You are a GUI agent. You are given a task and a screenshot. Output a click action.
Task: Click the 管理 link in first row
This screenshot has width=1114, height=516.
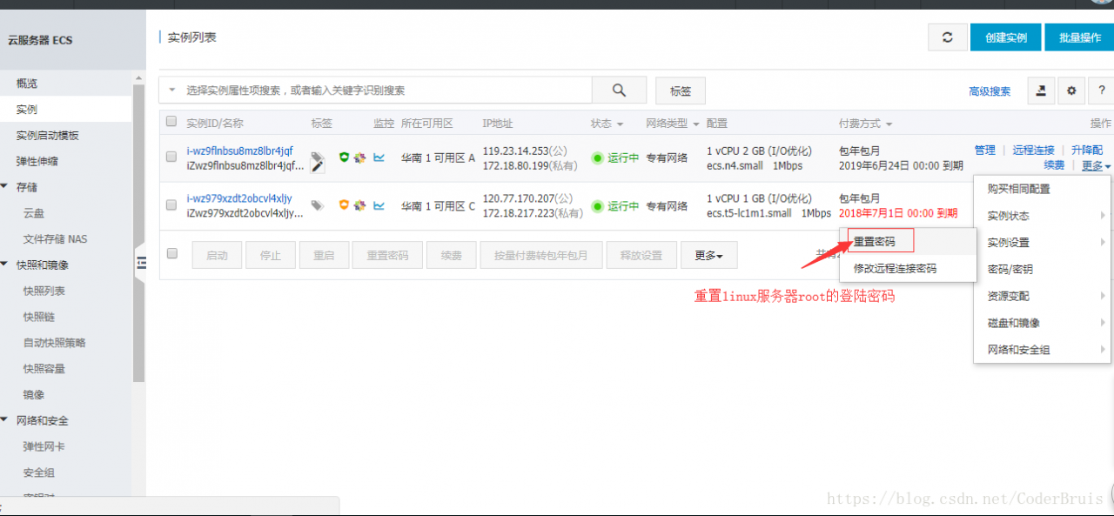[985, 150]
